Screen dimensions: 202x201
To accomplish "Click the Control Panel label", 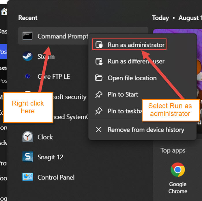I will pyautogui.click(x=56, y=177).
